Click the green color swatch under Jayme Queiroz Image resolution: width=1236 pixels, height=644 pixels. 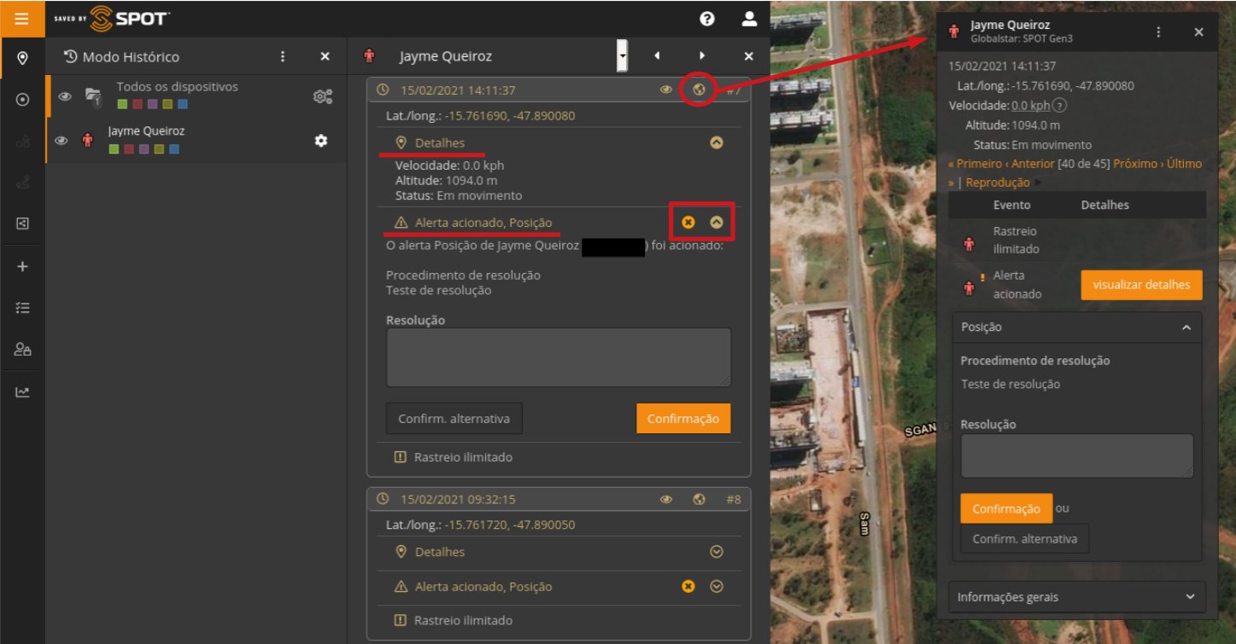pyautogui.click(x=115, y=149)
